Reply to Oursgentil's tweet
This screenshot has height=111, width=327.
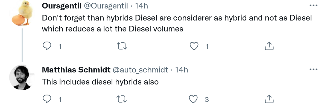pyautogui.click(x=47, y=46)
